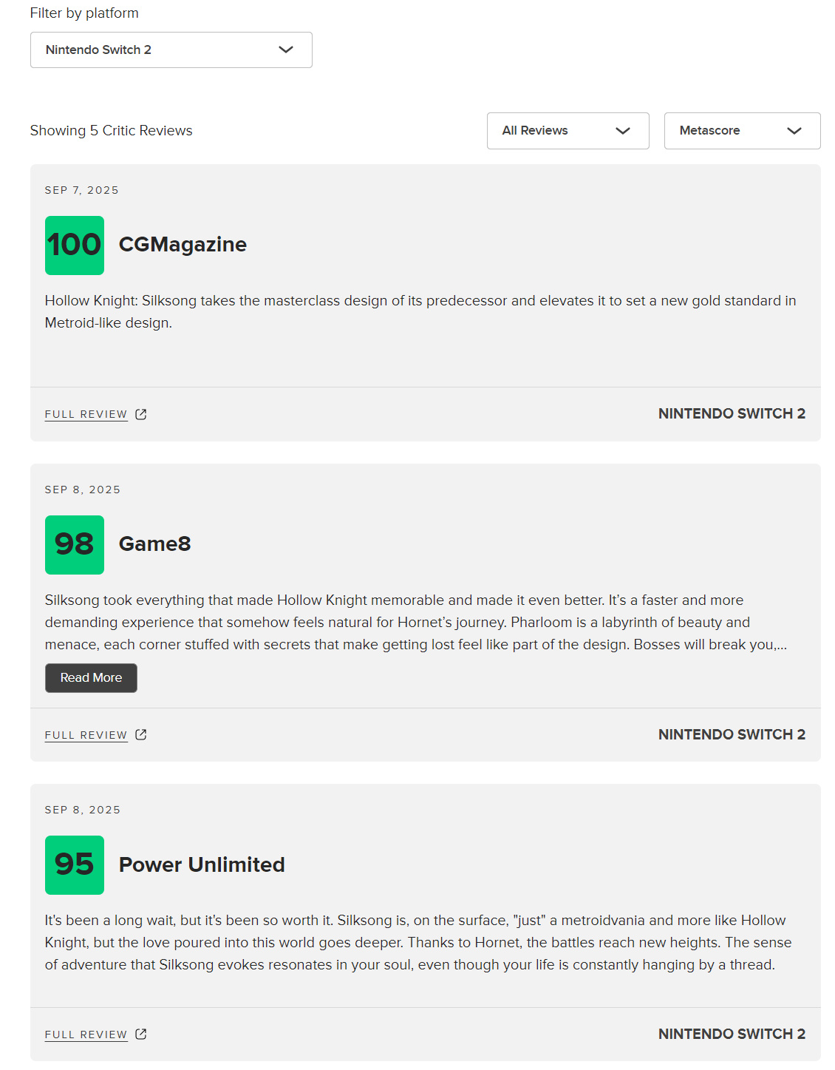Open FULL REVIEW link for Game8
The height and width of the screenshot is (1070, 835).
(x=86, y=735)
